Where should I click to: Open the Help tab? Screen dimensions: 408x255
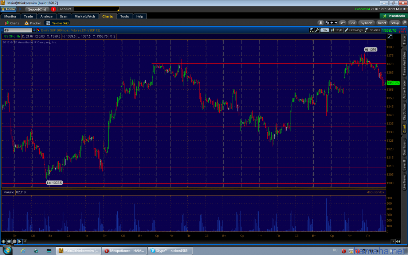[x=140, y=16]
